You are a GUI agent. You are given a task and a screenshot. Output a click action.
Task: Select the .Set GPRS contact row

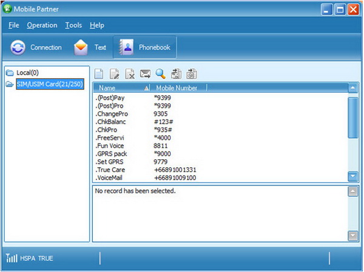[x=221, y=162]
